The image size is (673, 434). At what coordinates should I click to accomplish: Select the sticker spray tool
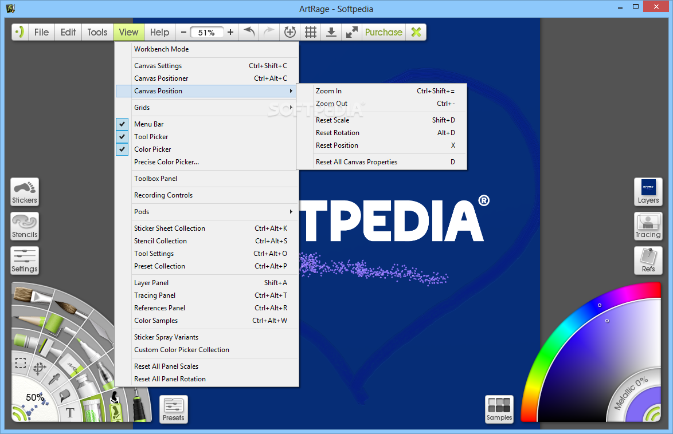pyautogui.click(x=115, y=407)
